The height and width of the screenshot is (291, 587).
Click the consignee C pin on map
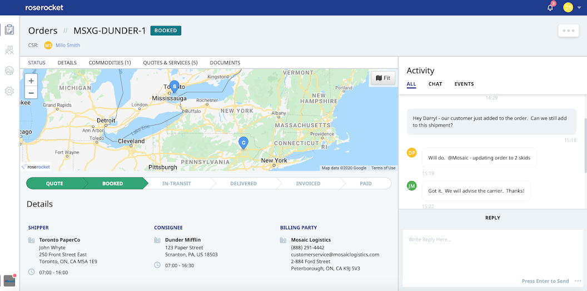pos(243,143)
